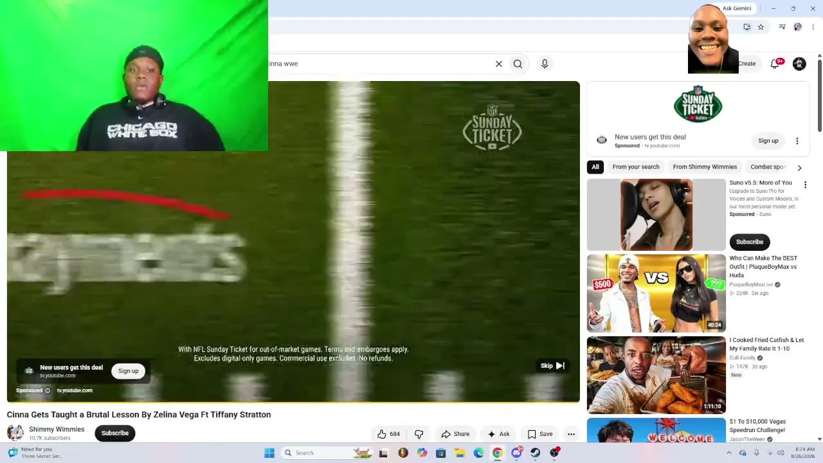Image resolution: width=823 pixels, height=463 pixels.
Task: Click the Ask button below video
Action: [498, 434]
